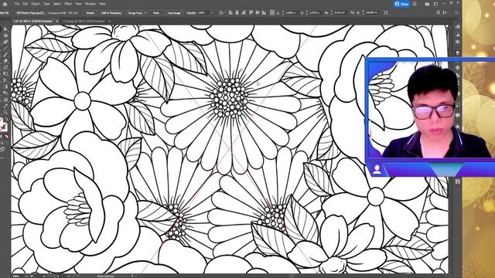Select the Zoom tool magnifier
The image size is (495, 278).
(x=5, y=112)
